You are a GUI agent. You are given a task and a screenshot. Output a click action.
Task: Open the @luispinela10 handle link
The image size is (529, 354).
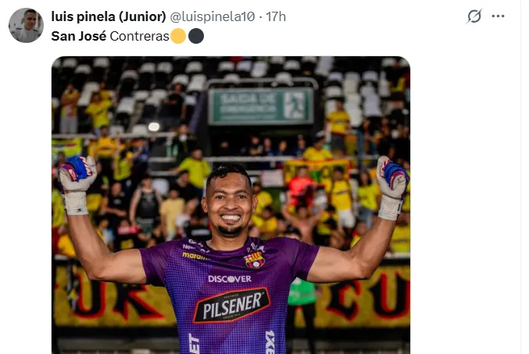pyautogui.click(x=213, y=16)
